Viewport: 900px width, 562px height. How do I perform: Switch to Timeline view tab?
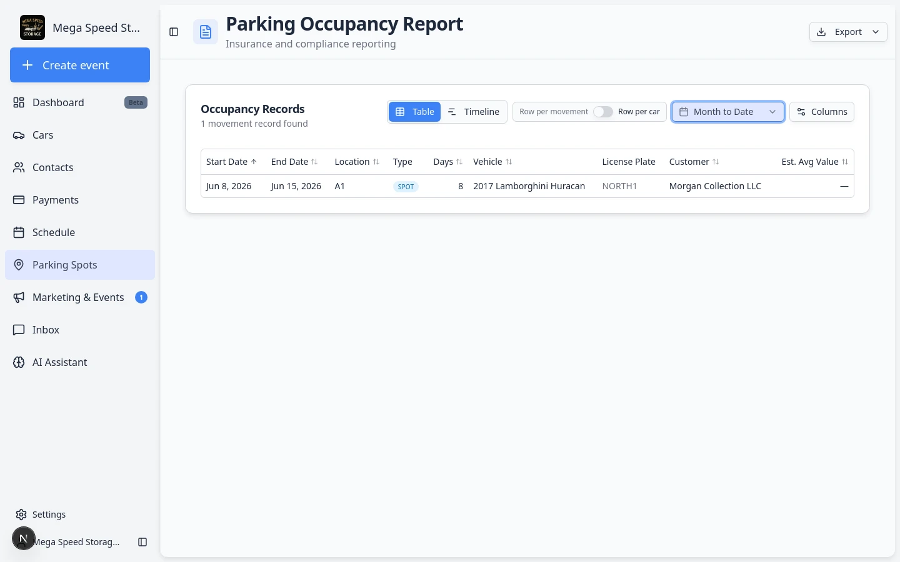(474, 112)
